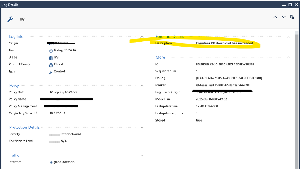This screenshot has height=169, width=300.
Task: Copy log details using the copy icon
Action: coord(292,17)
